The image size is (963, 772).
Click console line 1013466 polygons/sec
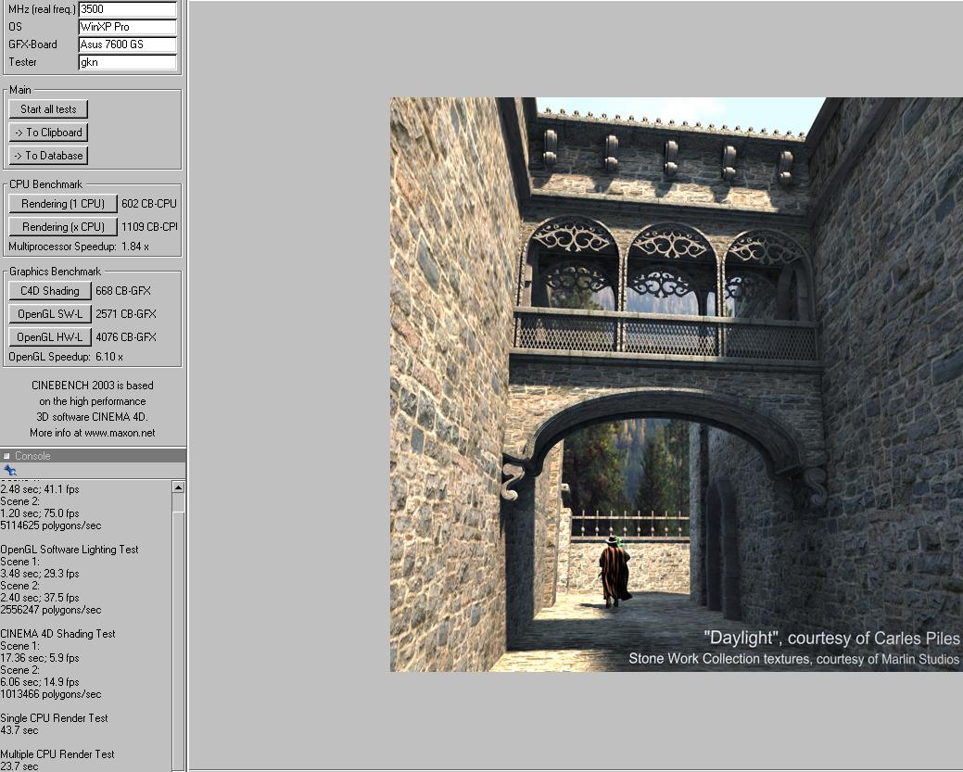point(51,694)
